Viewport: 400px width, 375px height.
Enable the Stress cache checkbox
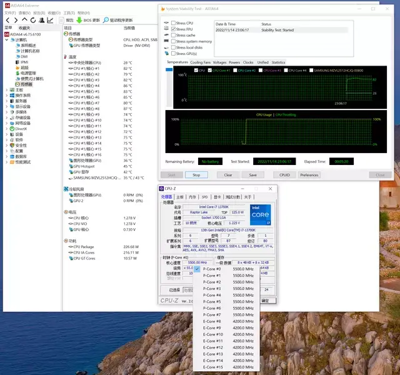coord(174,35)
